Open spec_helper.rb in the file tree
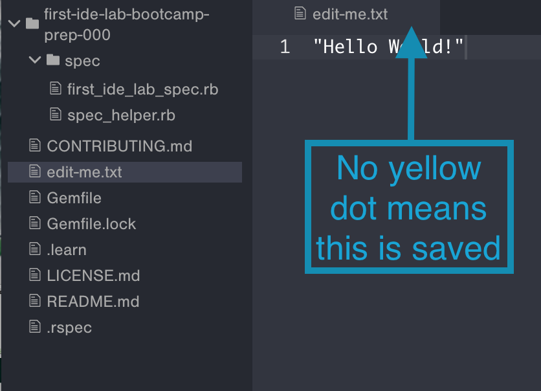Screen dimensions: 541x391 [121, 115]
